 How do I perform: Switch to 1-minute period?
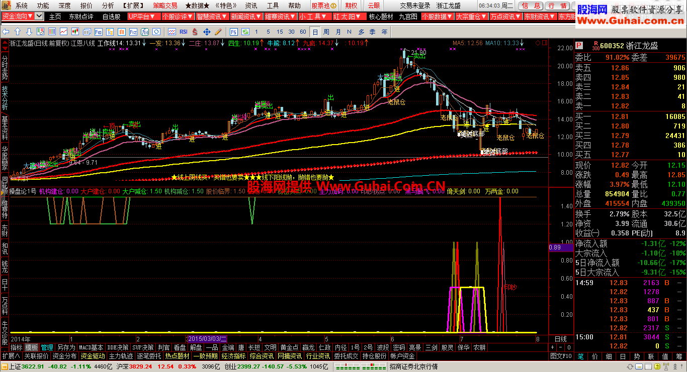coord(256,32)
